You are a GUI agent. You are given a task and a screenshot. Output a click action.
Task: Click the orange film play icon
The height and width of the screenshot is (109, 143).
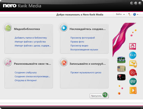pos(133,90)
